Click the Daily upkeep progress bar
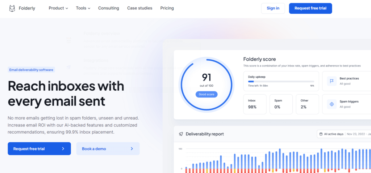371x173 pixels. pos(281,81)
